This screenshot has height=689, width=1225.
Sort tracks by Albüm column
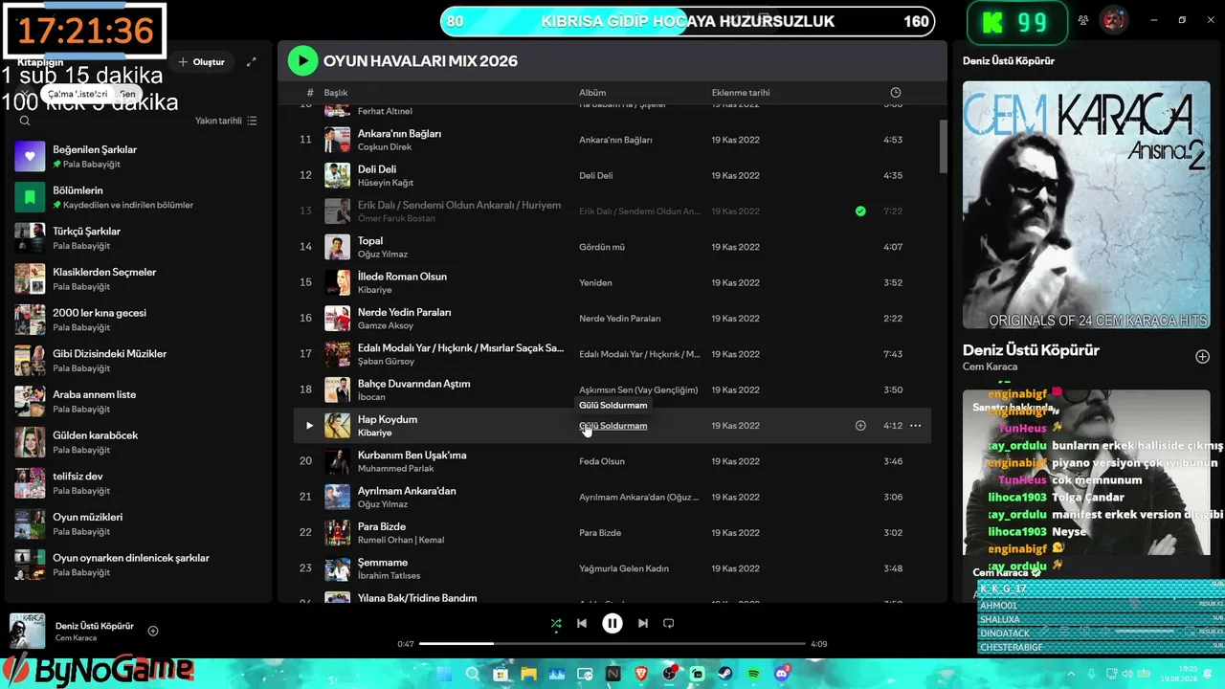(592, 93)
